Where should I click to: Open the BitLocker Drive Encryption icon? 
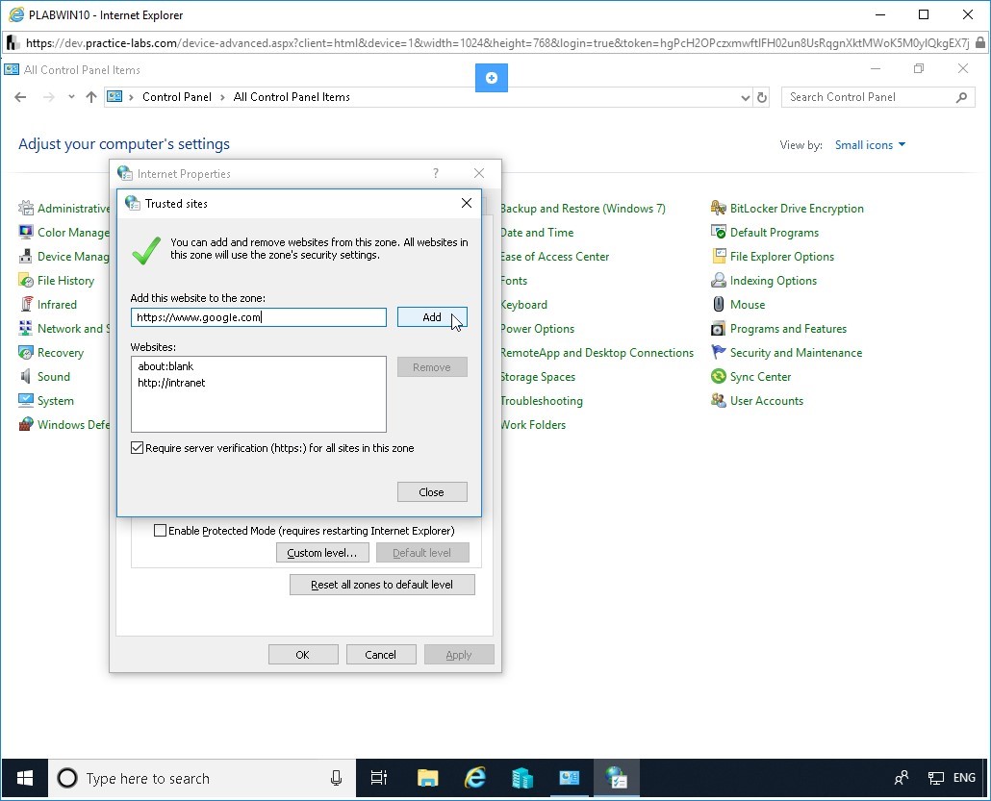(x=719, y=209)
